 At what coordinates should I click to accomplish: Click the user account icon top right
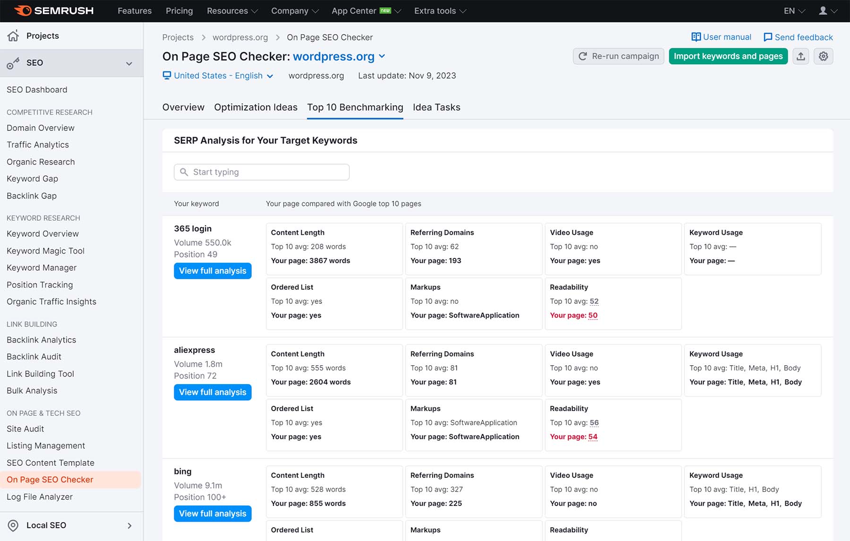point(824,10)
